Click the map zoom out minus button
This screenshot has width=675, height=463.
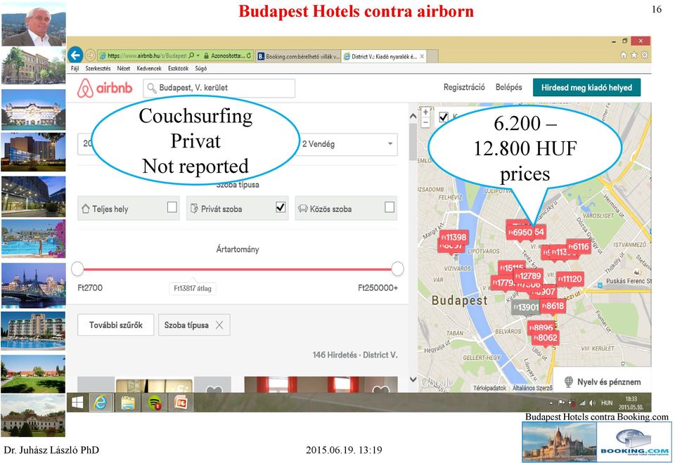pos(426,122)
